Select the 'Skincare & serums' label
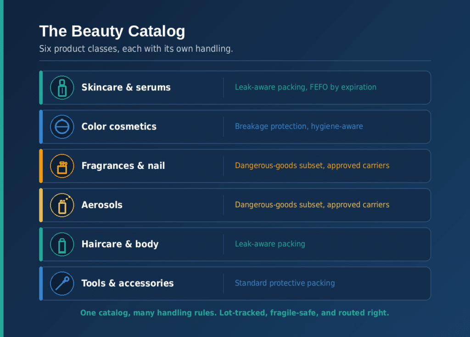This screenshot has height=337, width=470. (126, 87)
